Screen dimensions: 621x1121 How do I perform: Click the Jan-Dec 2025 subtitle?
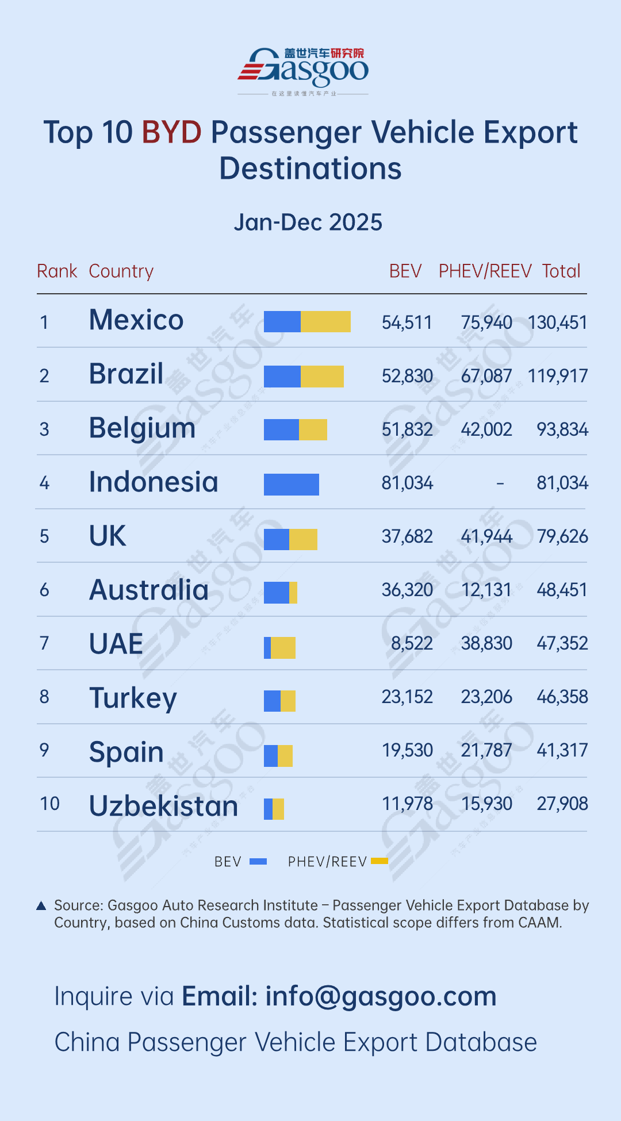click(308, 222)
